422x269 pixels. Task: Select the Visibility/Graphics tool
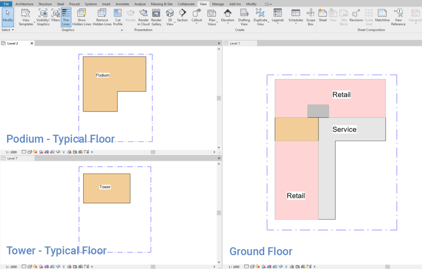coord(43,18)
